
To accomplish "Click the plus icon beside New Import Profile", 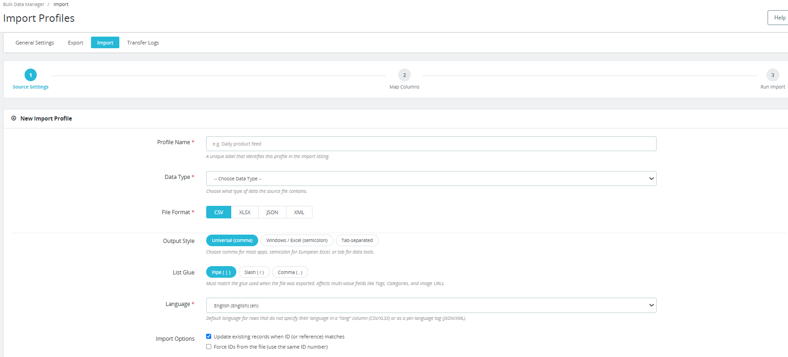I will [x=14, y=118].
